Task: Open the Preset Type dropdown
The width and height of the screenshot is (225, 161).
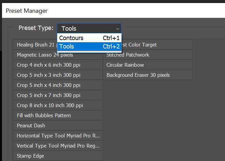Action: click(x=89, y=29)
